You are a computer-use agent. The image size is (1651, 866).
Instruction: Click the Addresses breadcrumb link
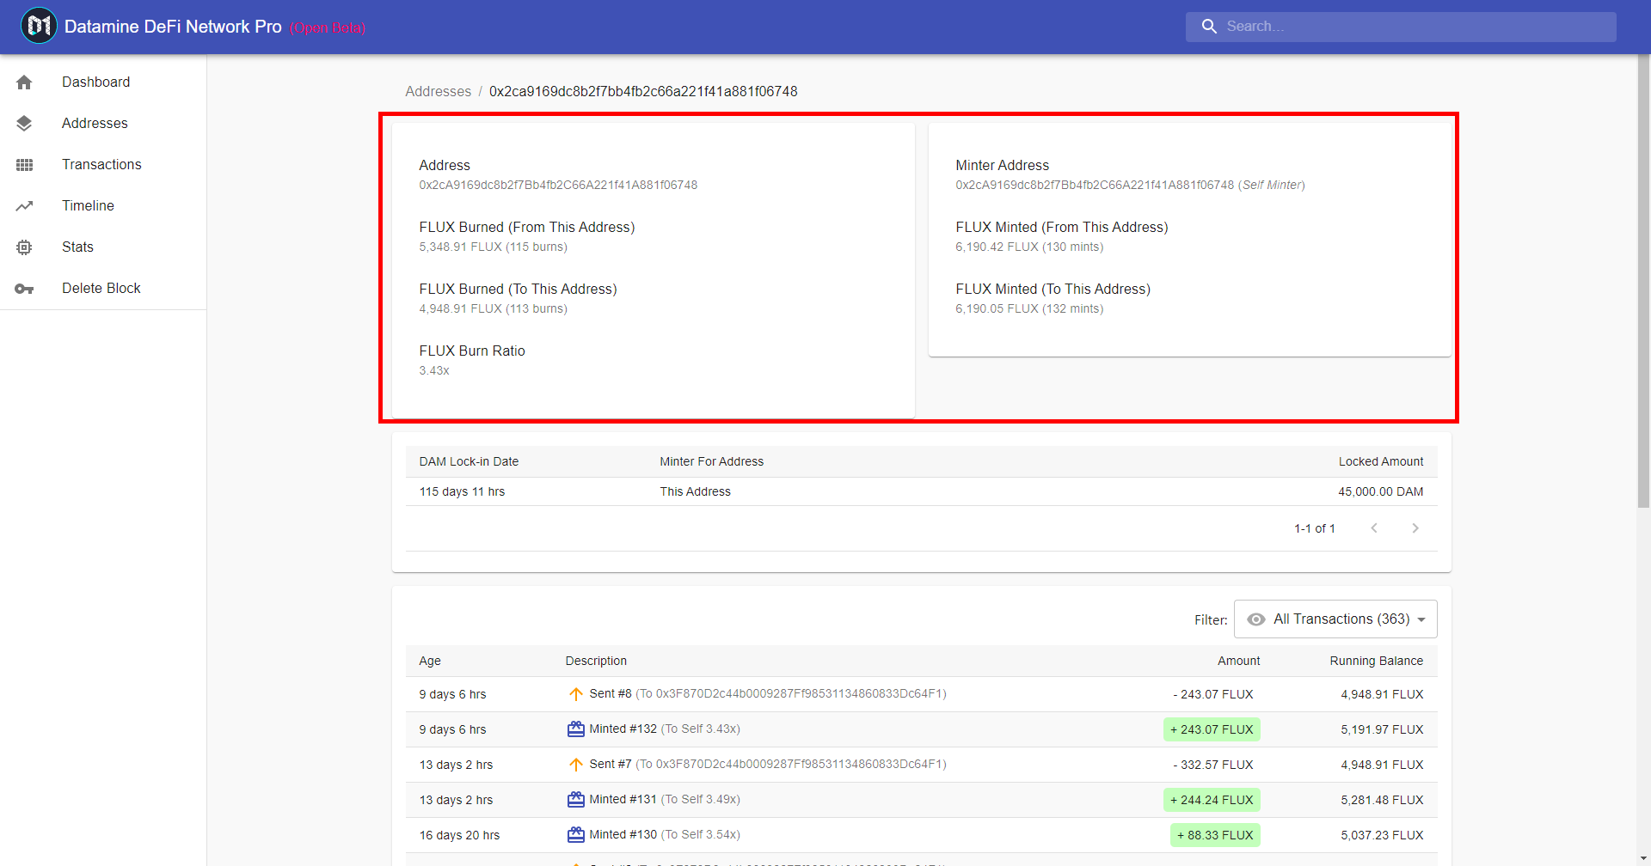[x=439, y=91]
